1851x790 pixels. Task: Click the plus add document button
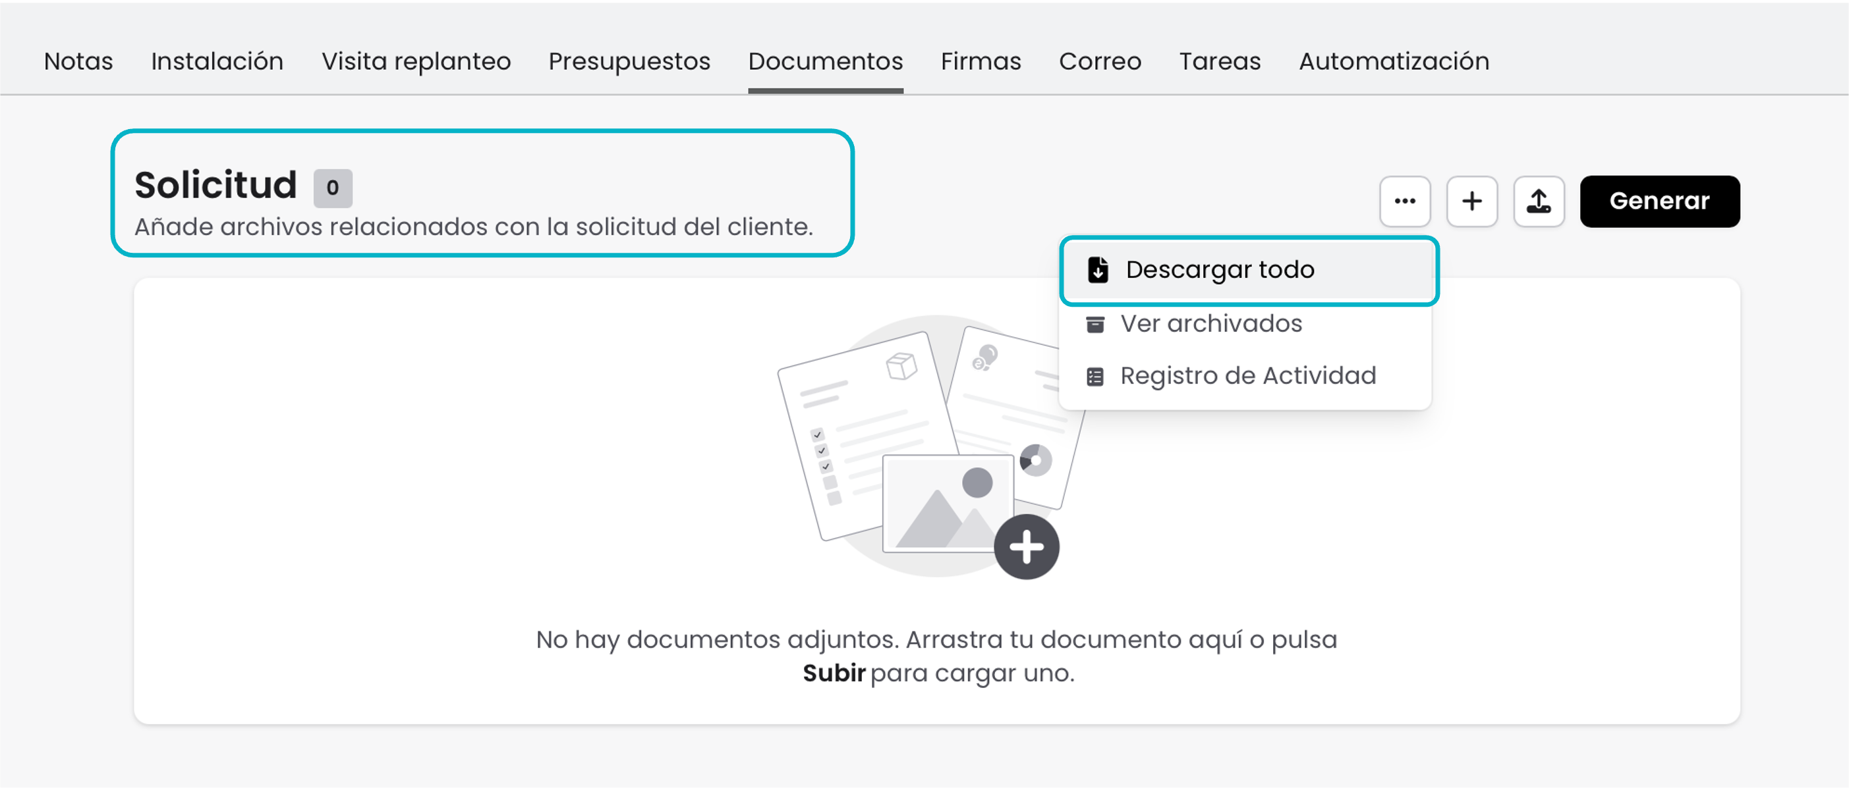(x=1471, y=201)
